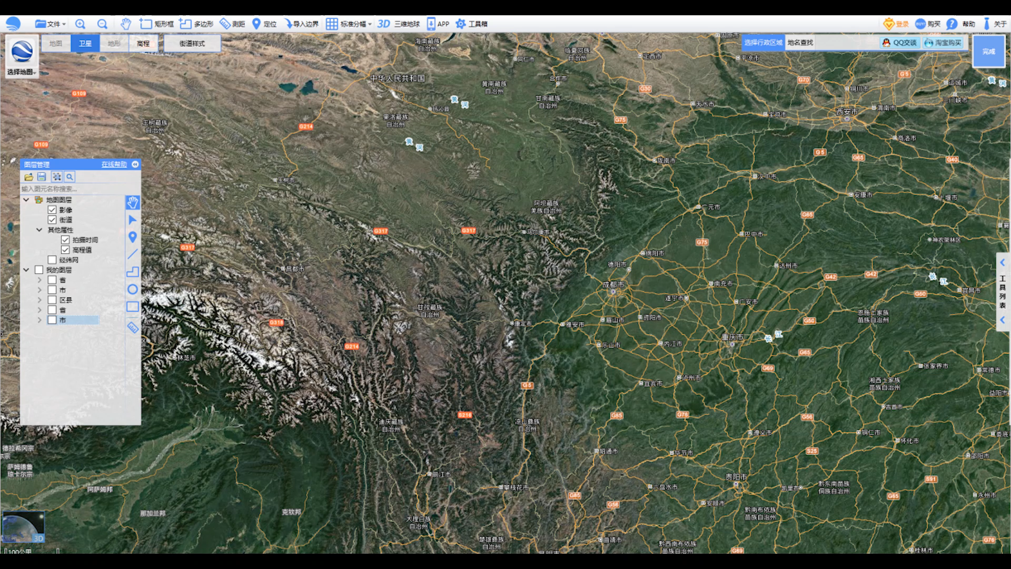Open the 在线帮助 link
1011x569 pixels.
point(114,164)
